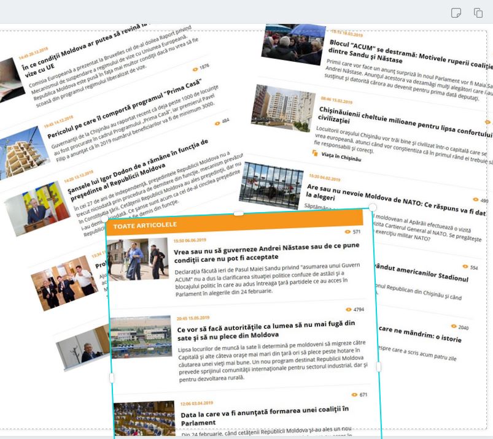Open headline Data la care va fi anunțată formarea
The image size is (493, 439).
point(265,416)
